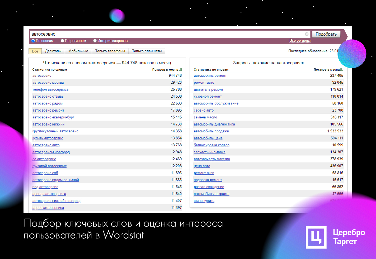The image size is (376, 259).
Task: Switch to the 'Только телефоны' tab
Action: [x=110, y=51]
